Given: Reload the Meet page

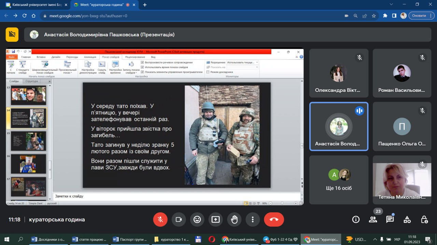Looking at the screenshot, I should tap(25, 16).
